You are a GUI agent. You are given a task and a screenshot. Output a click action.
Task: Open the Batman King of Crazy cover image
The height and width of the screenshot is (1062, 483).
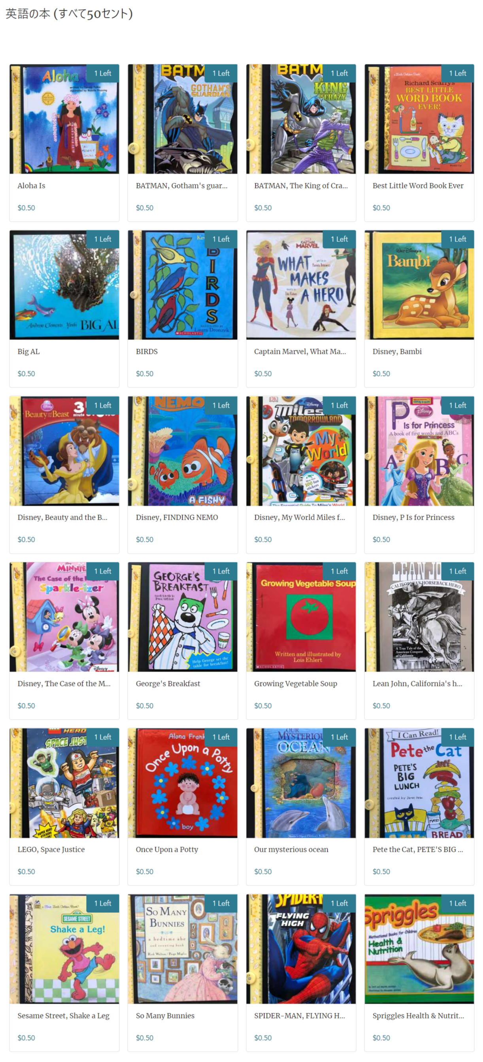coord(300,119)
